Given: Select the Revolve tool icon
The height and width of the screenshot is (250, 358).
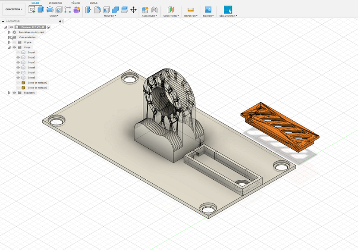Looking at the screenshot, I should tap(50, 9).
